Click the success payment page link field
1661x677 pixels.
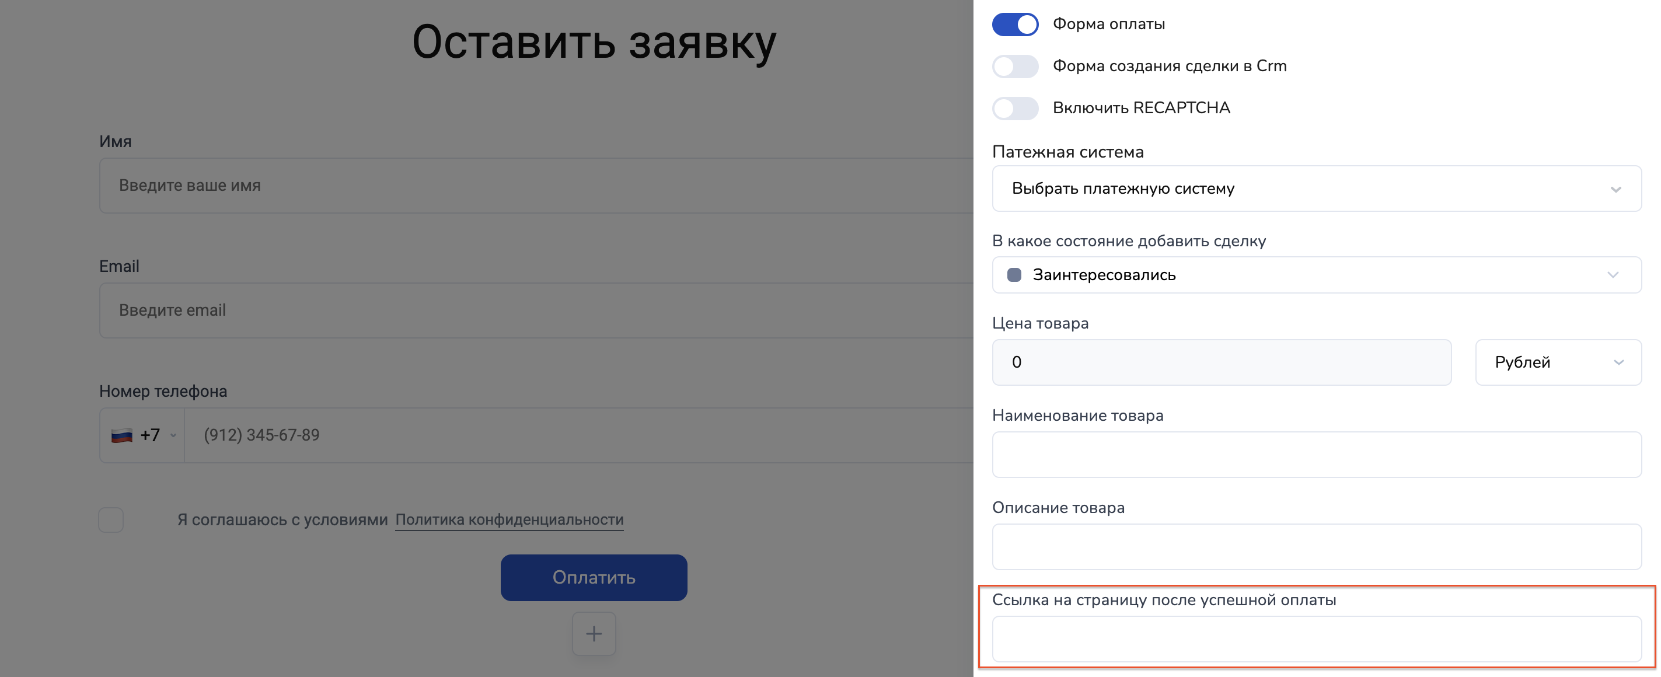[1315, 639]
